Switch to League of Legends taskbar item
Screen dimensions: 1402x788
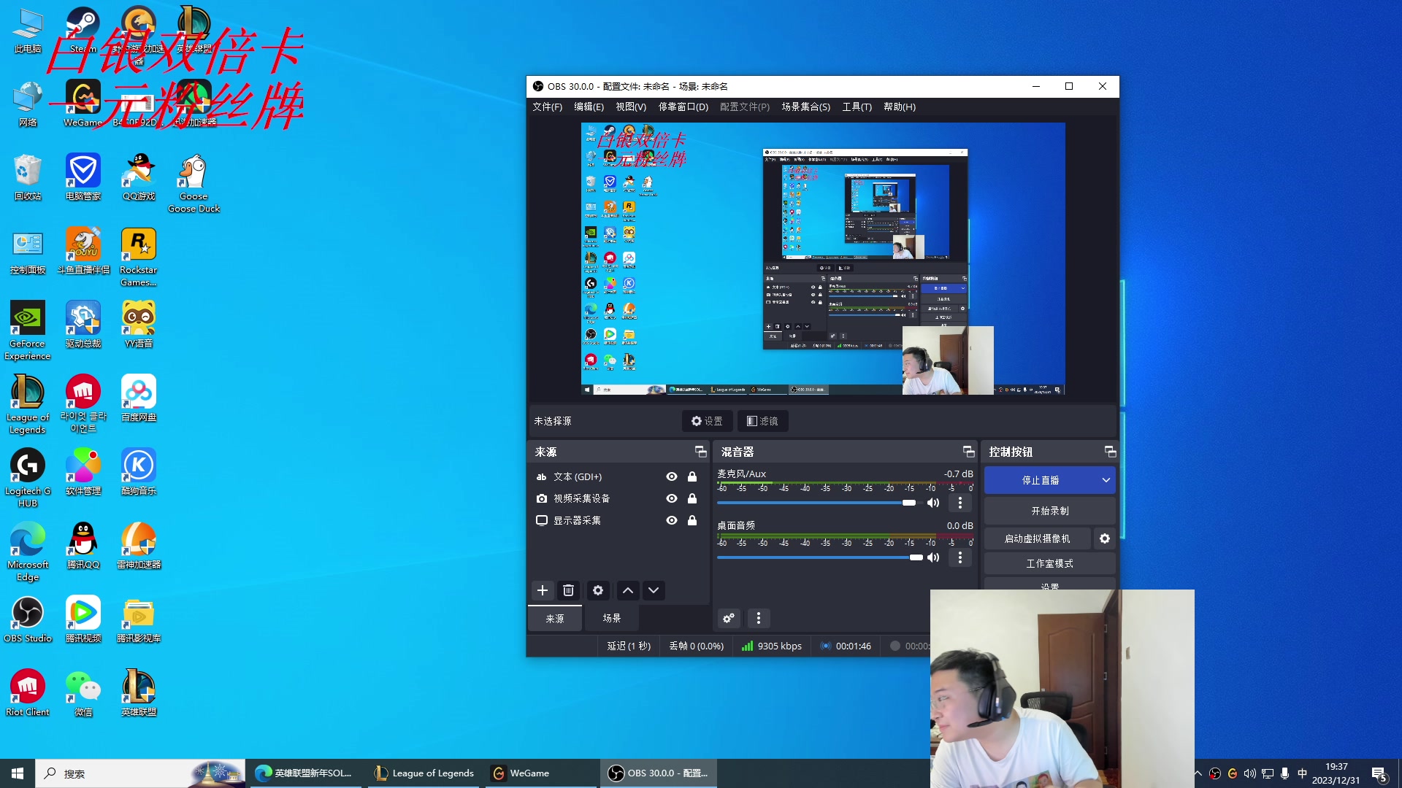pyautogui.click(x=424, y=773)
